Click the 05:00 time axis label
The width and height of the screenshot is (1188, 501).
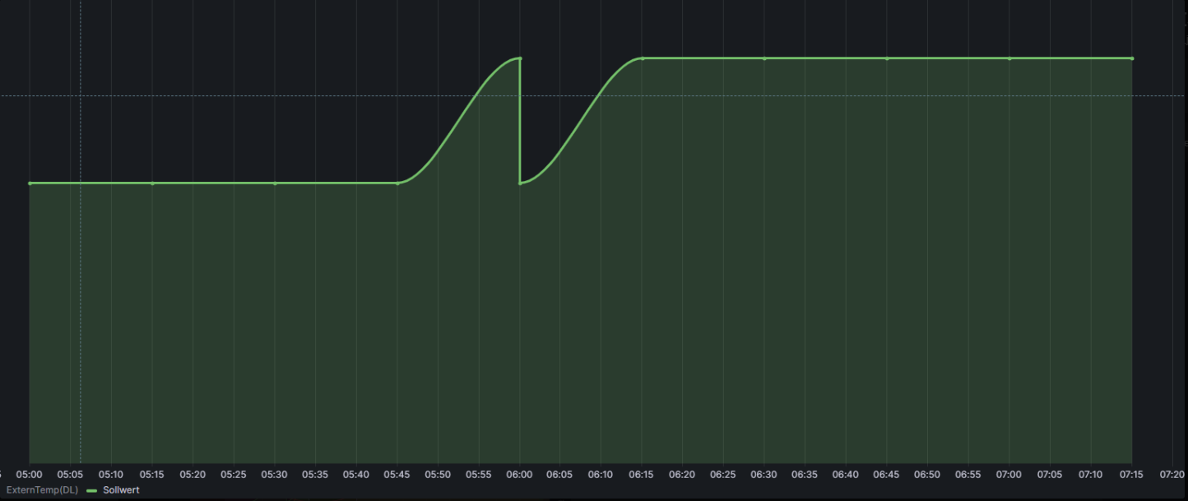(x=30, y=475)
